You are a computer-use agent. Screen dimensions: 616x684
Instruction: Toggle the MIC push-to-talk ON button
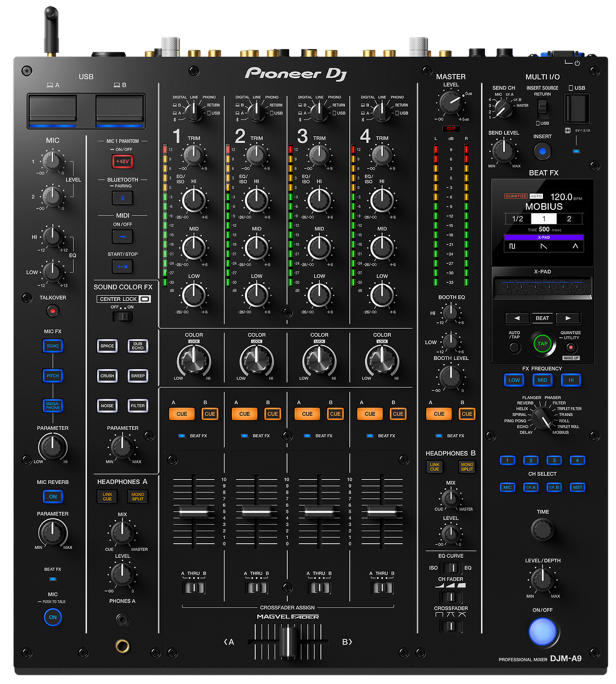point(53,617)
